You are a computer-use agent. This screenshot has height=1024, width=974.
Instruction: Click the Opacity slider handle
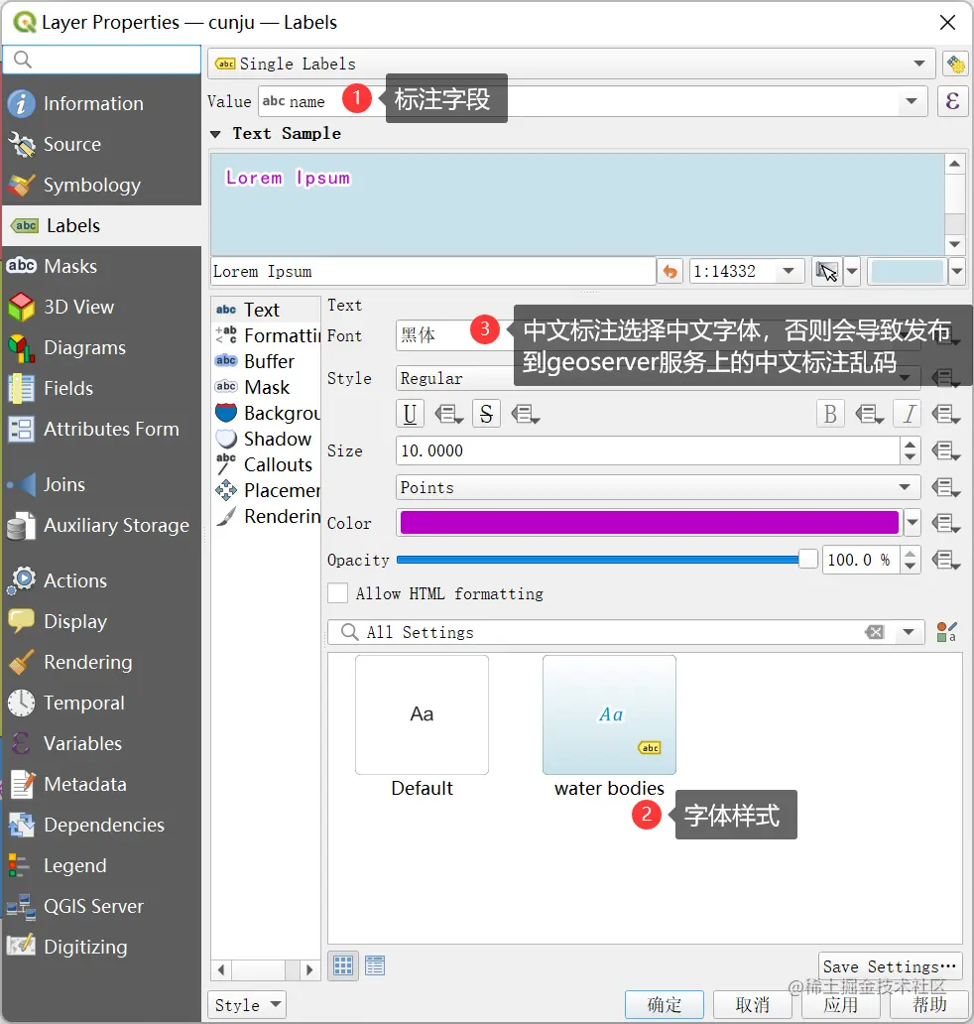pos(808,560)
